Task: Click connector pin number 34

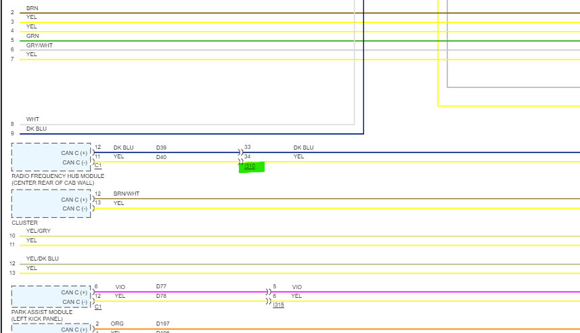Action: (x=248, y=156)
